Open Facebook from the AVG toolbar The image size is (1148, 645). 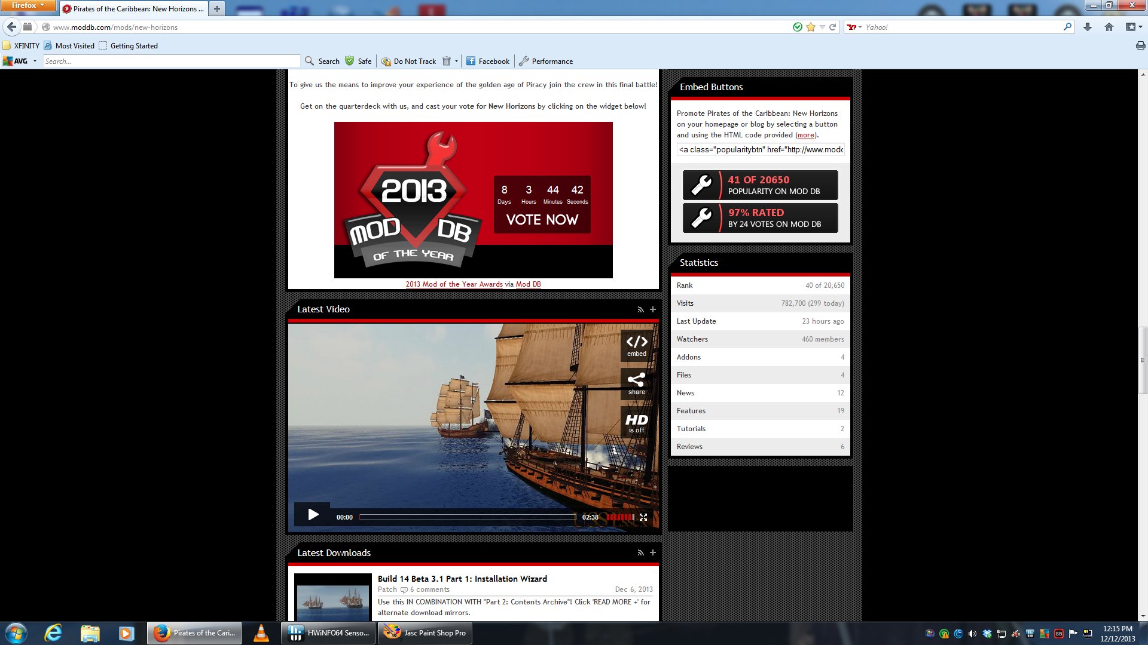pyautogui.click(x=488, y=61)
